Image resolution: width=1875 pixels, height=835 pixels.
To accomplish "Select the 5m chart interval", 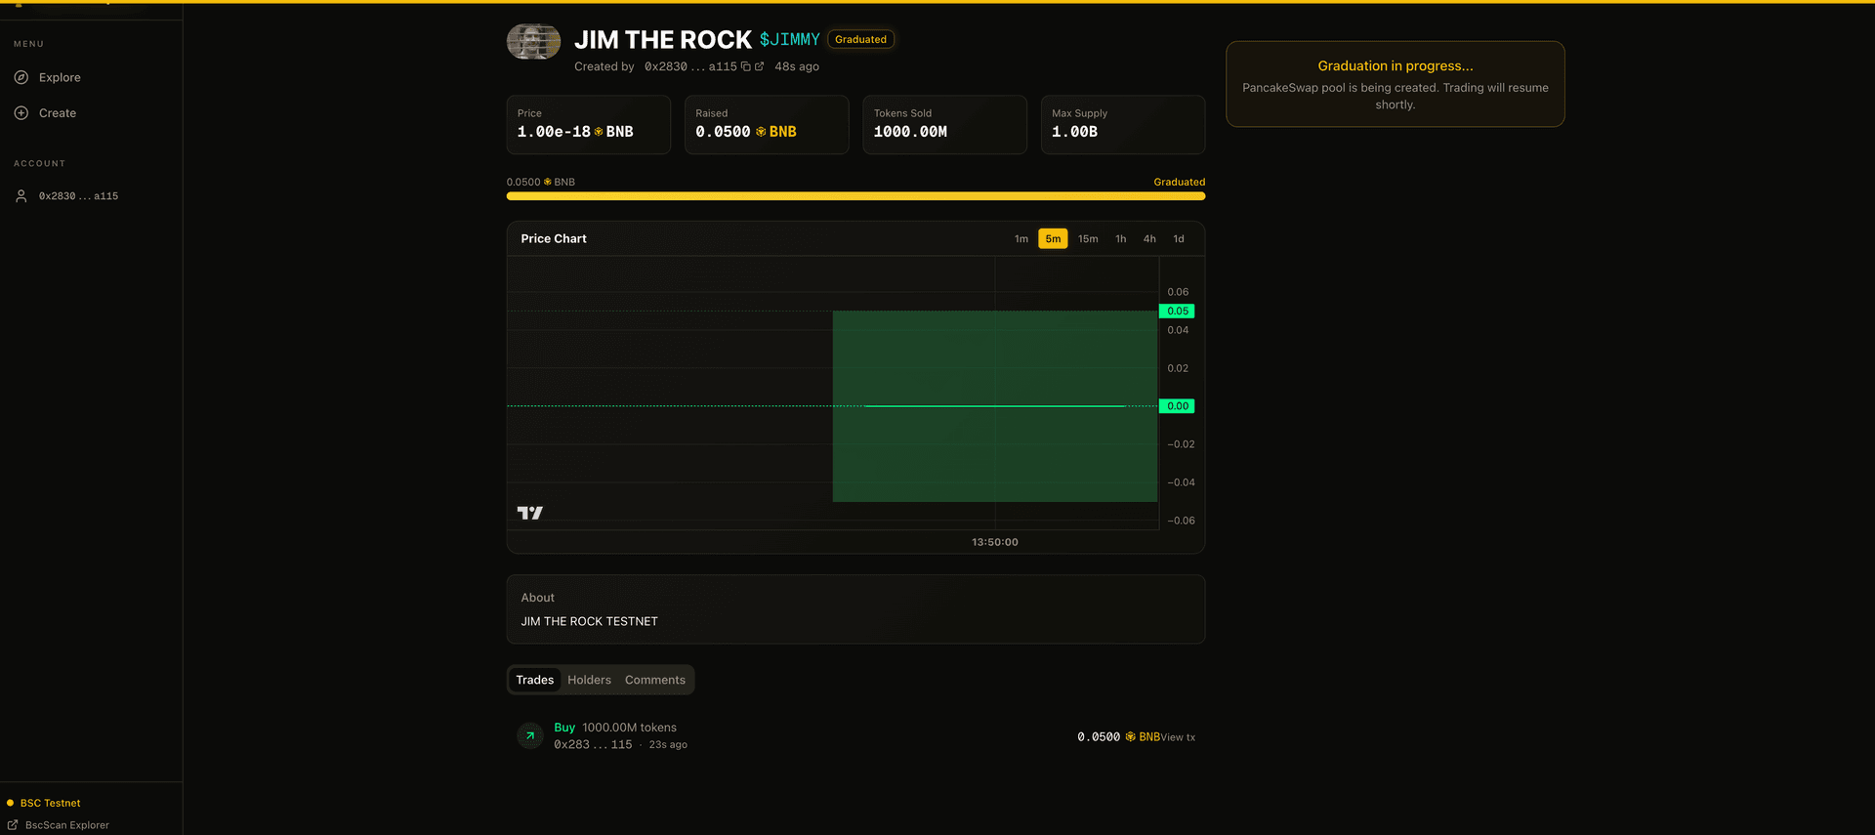I will point(1052,239).
